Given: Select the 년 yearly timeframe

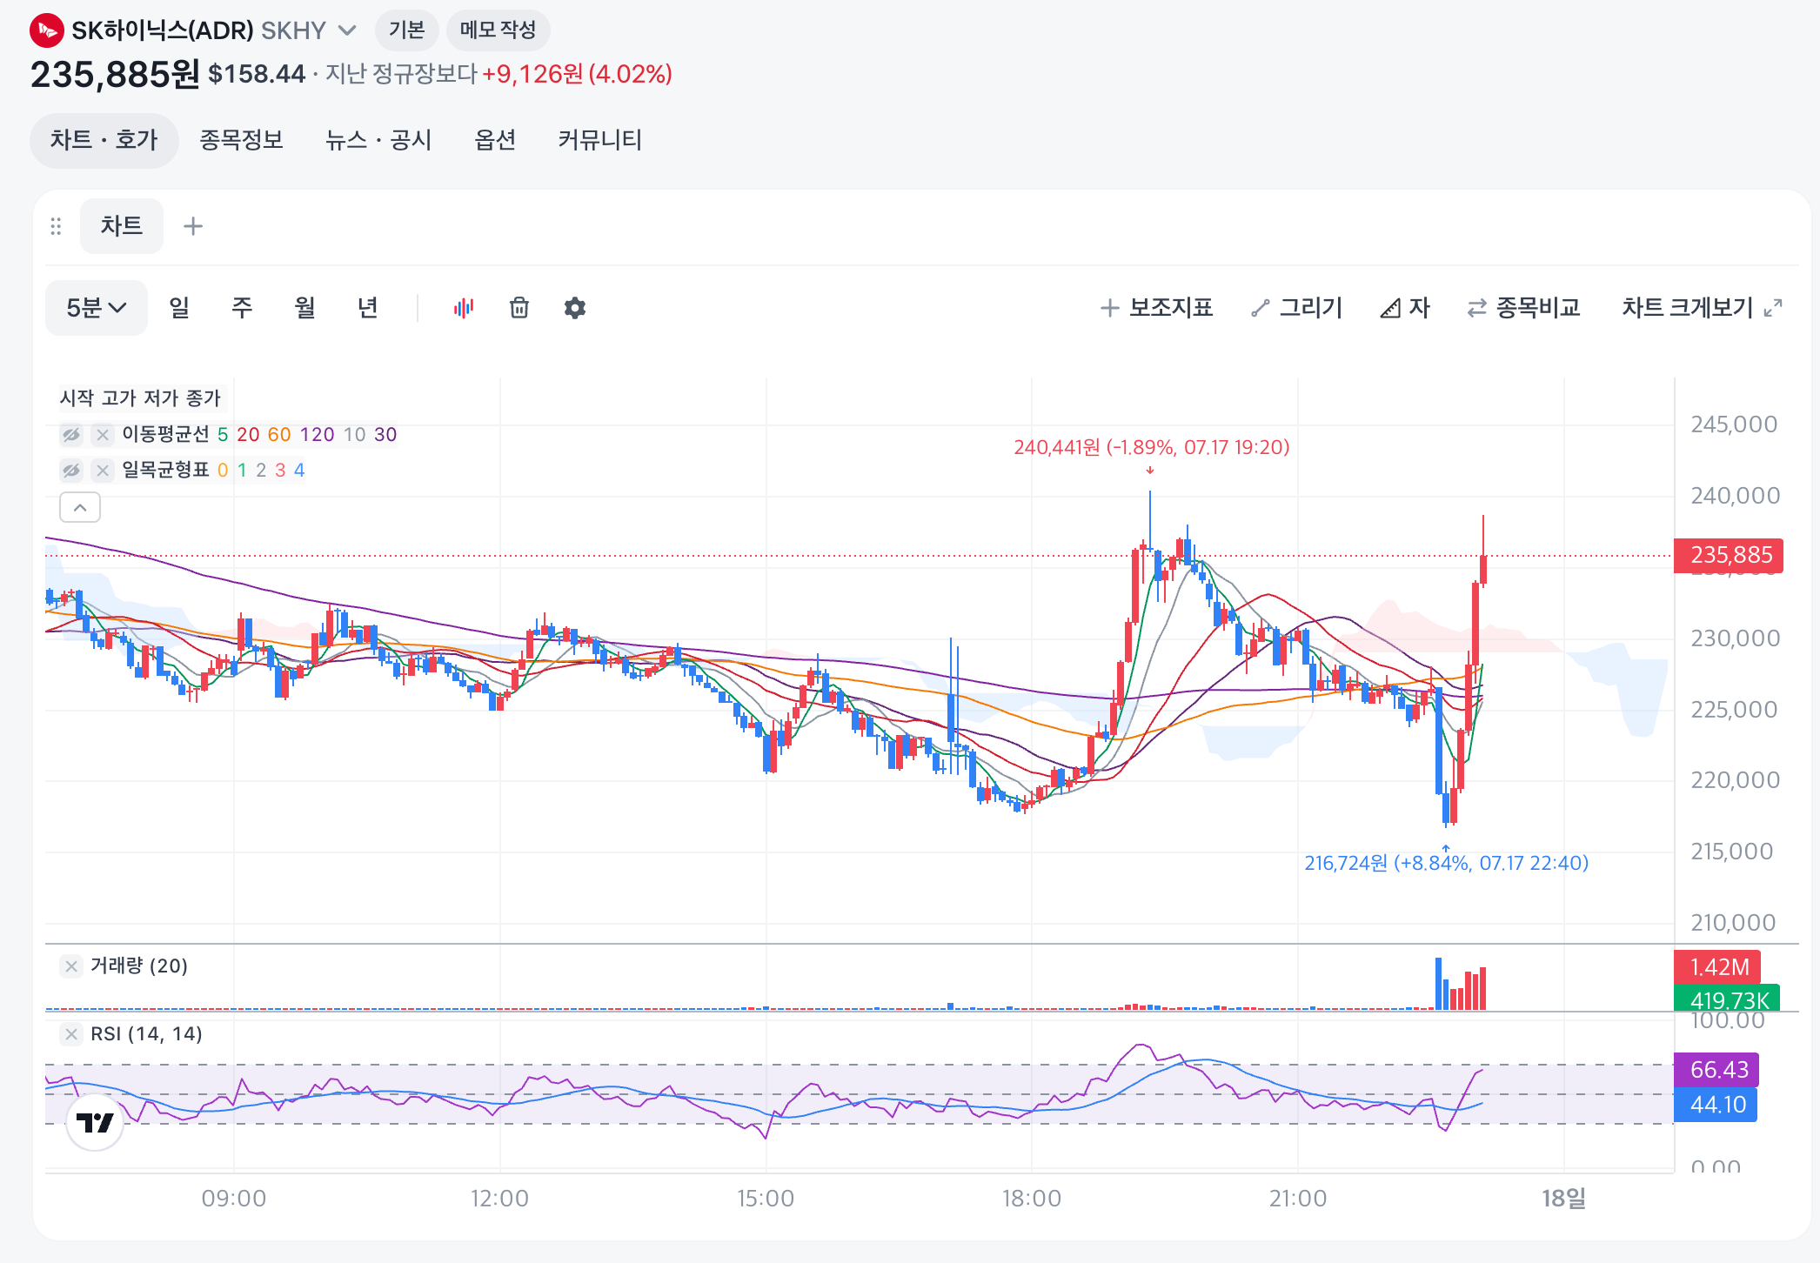Looking at the screenshot, I should (367, 308).
